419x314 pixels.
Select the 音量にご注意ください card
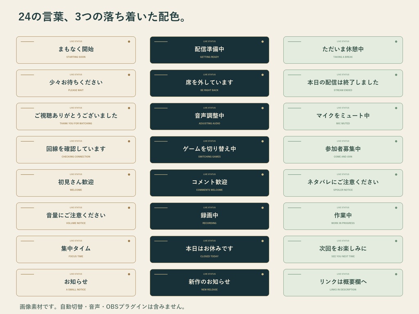76,216
